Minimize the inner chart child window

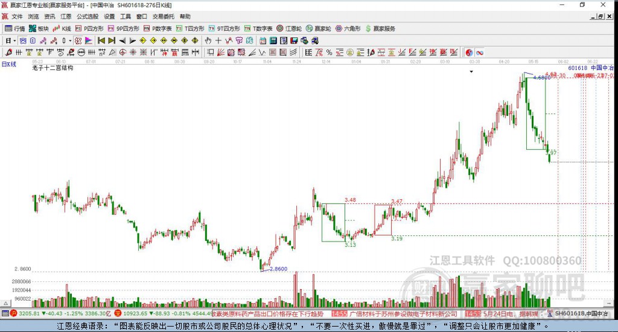click(593, 16)
